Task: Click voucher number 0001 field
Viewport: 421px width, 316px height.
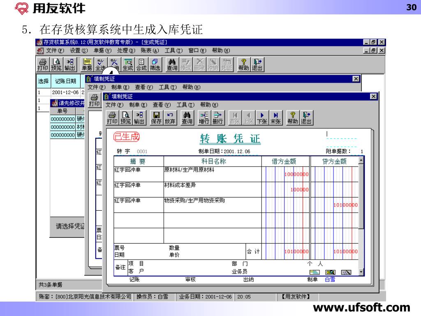Action: 142,151
